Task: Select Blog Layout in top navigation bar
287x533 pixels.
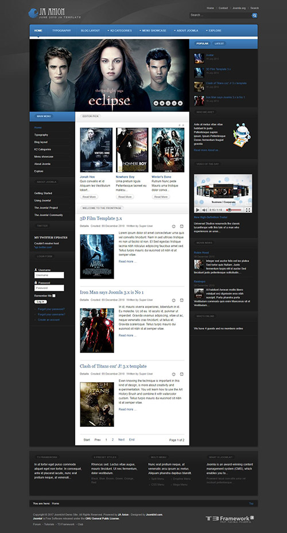Action: point(91,30)
